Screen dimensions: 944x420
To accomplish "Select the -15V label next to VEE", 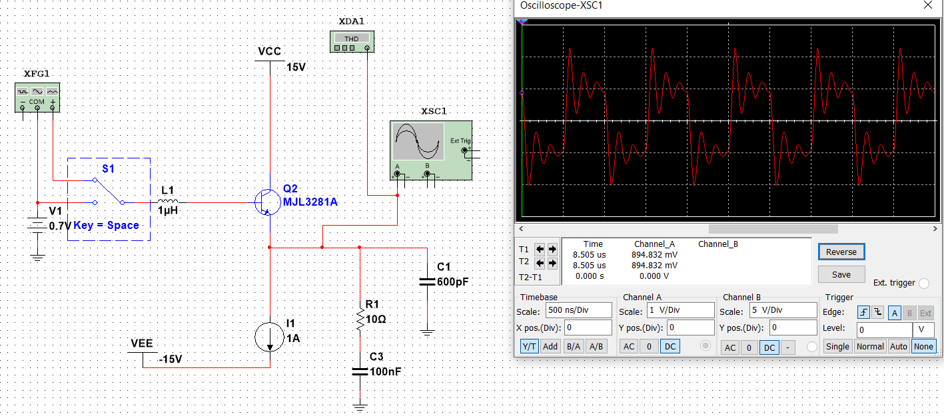I will pos(171,360).
